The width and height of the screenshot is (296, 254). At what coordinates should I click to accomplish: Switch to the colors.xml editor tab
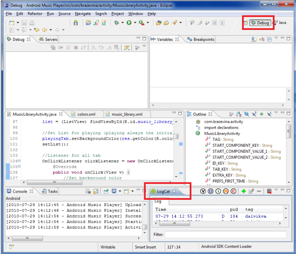coord(83,114)
